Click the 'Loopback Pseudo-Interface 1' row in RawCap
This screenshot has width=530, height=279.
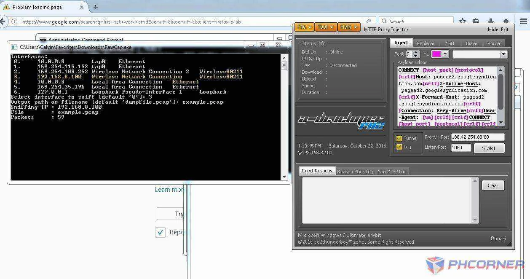[x=119, y=92]
